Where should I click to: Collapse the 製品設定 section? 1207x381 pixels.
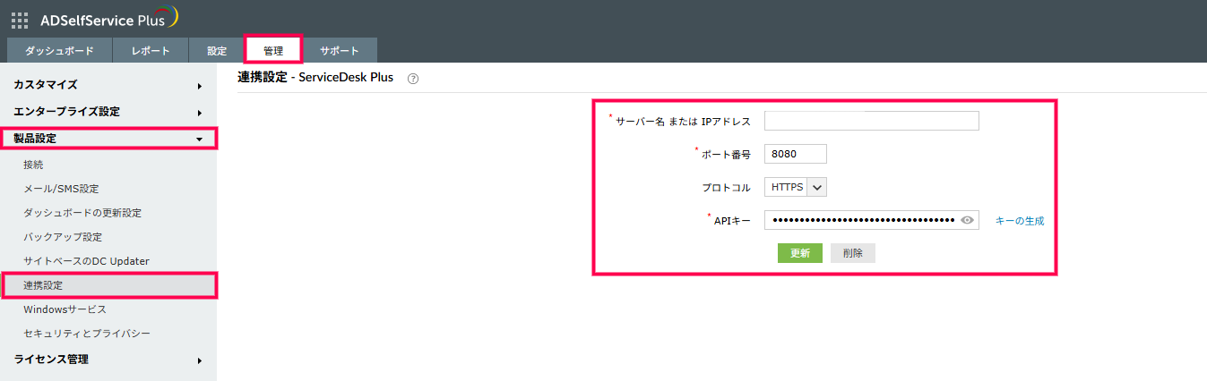click(x=108, y=139)
